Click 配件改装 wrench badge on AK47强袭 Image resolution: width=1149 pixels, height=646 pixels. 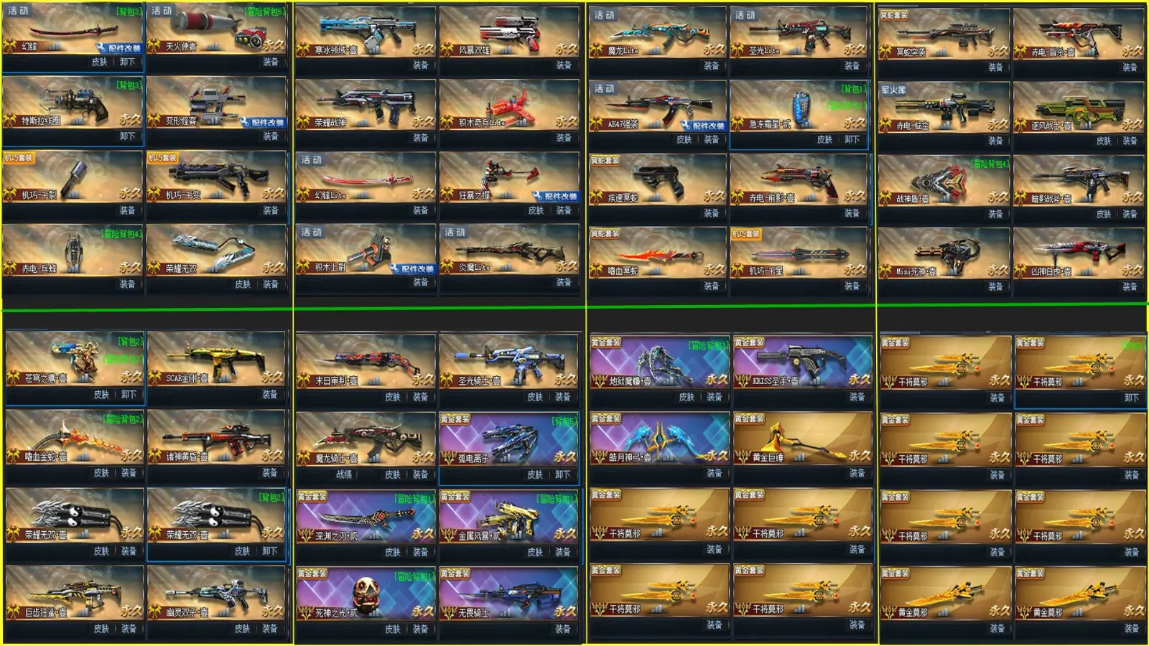[703, 126]
